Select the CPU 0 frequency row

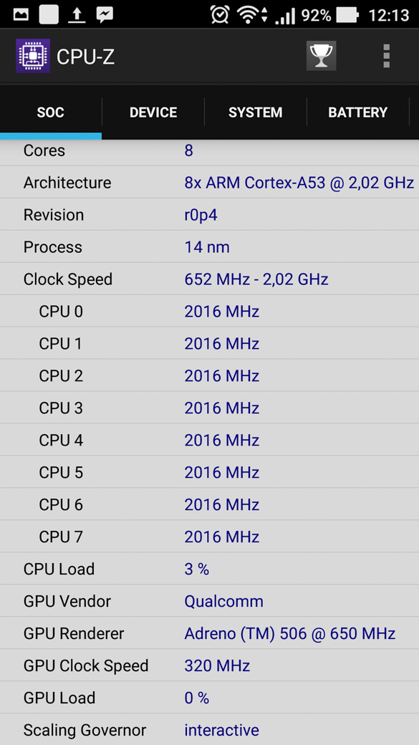point(209,311)
